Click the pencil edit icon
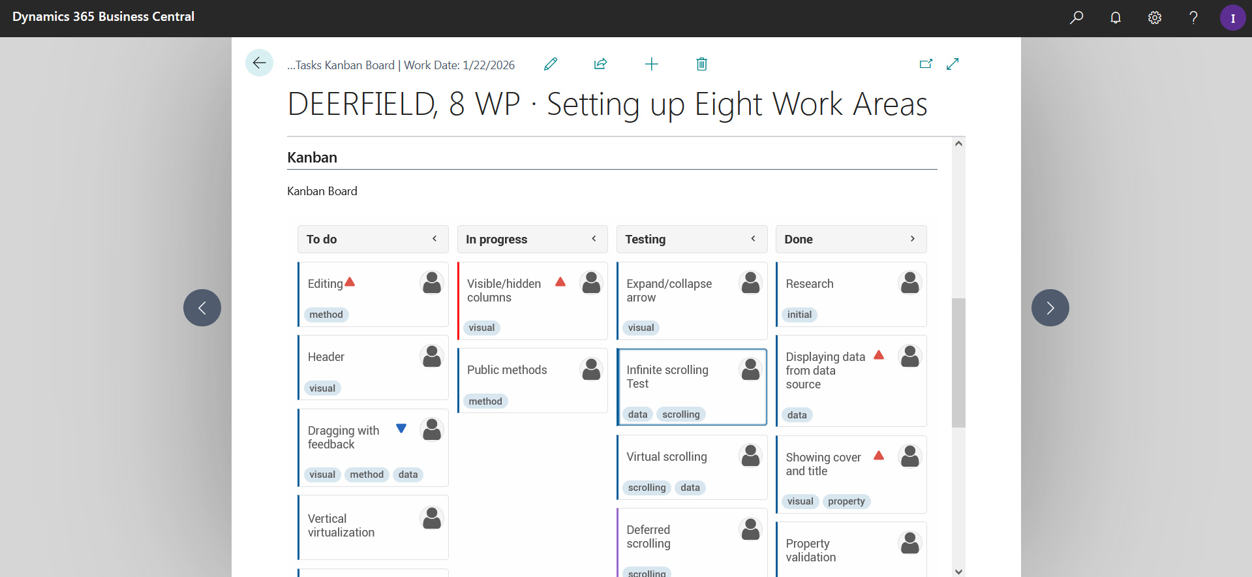 (x=551, y=64)
